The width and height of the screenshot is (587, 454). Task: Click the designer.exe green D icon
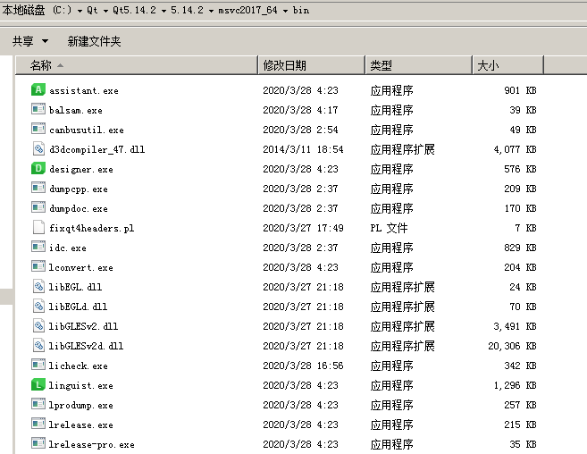pyautogui.click(x=38, y=169)
